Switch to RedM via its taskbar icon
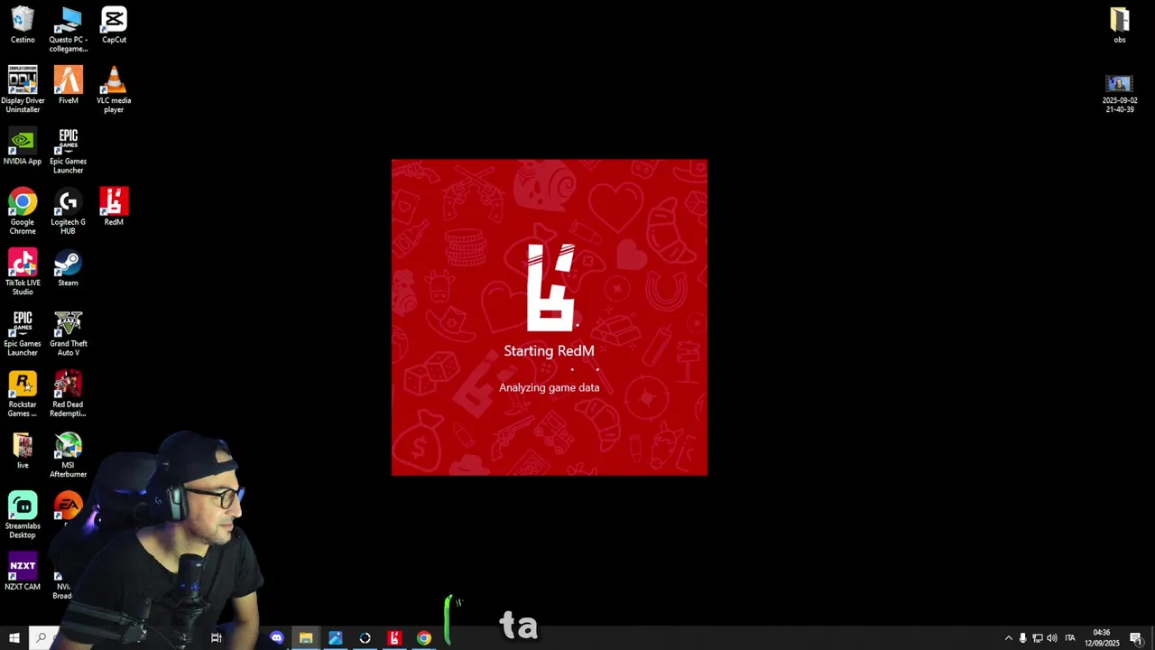This screenshot has height=650, width=1155. (x=394, y=638)
